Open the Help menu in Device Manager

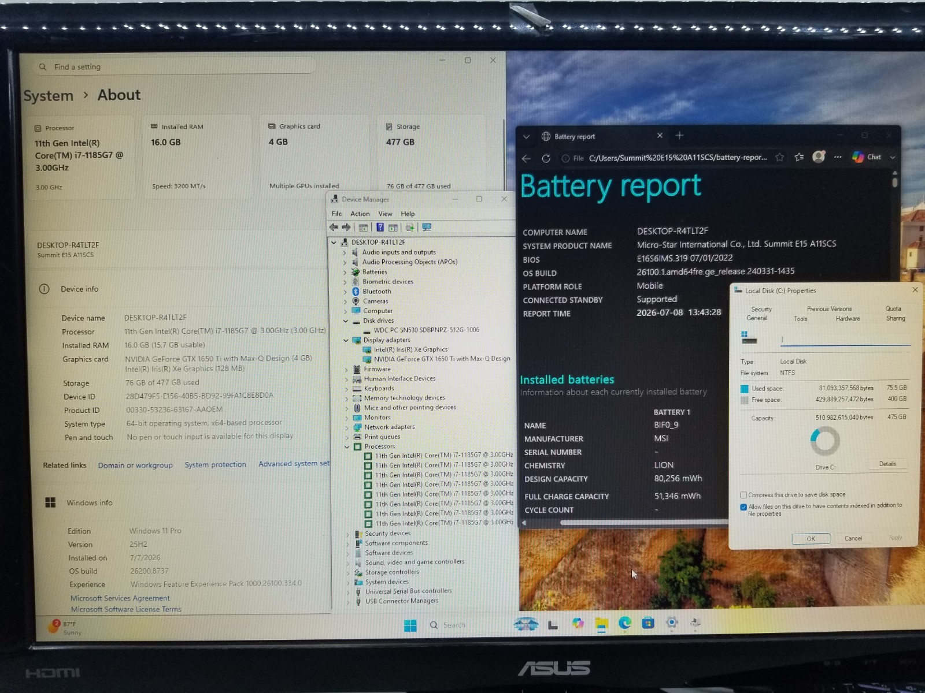click(x=408, y=214)
